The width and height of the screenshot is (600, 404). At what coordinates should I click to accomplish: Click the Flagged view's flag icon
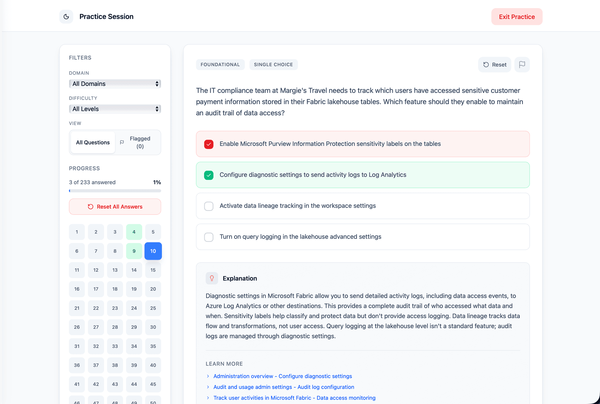tap(122, 142)
